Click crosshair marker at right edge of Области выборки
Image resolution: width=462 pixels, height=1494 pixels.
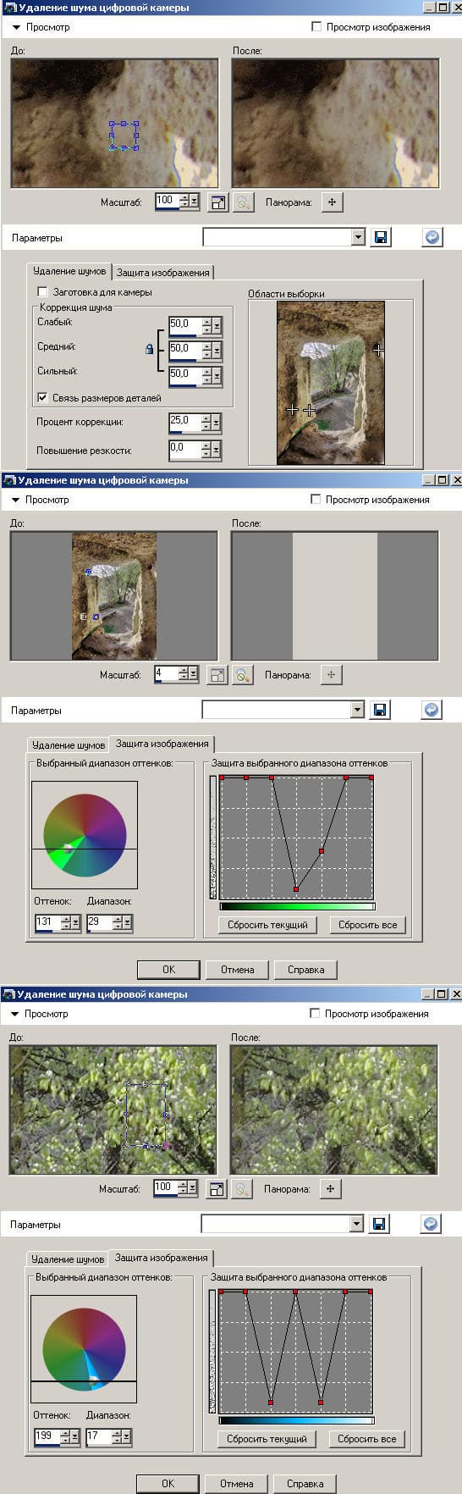coord(378,349)
